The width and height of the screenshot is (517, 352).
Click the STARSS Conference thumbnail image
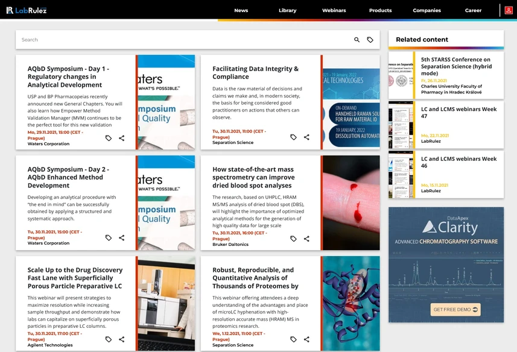pyautogui.click(x=401, y=75)
